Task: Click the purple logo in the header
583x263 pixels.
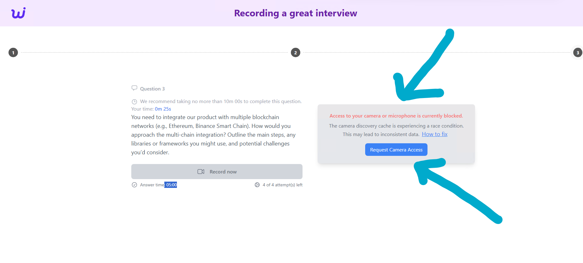Action: (18, 13)
